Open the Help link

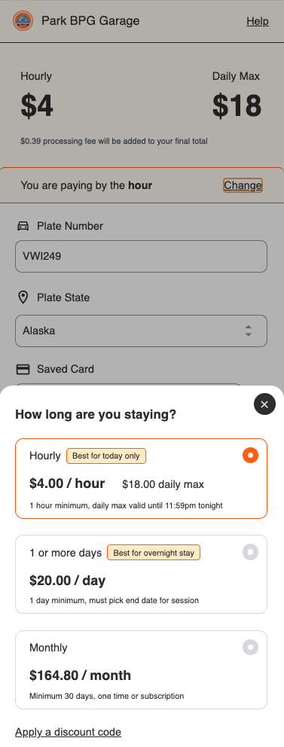pos(258,21)
